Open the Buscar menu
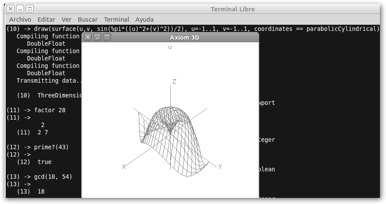This screenshot has height=204, width=386. click(88, 20)
